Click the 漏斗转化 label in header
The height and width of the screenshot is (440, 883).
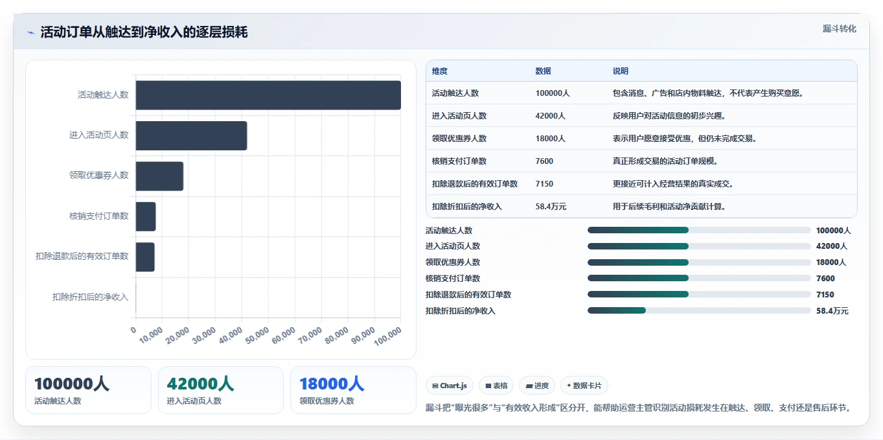click(x=840, y=29)
